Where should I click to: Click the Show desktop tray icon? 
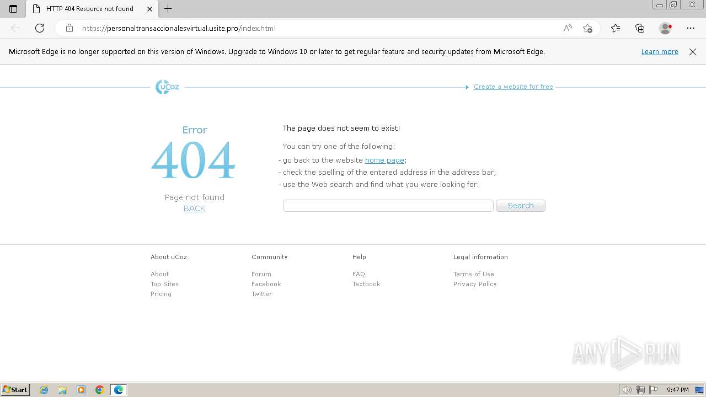click(x=699, y=390)
